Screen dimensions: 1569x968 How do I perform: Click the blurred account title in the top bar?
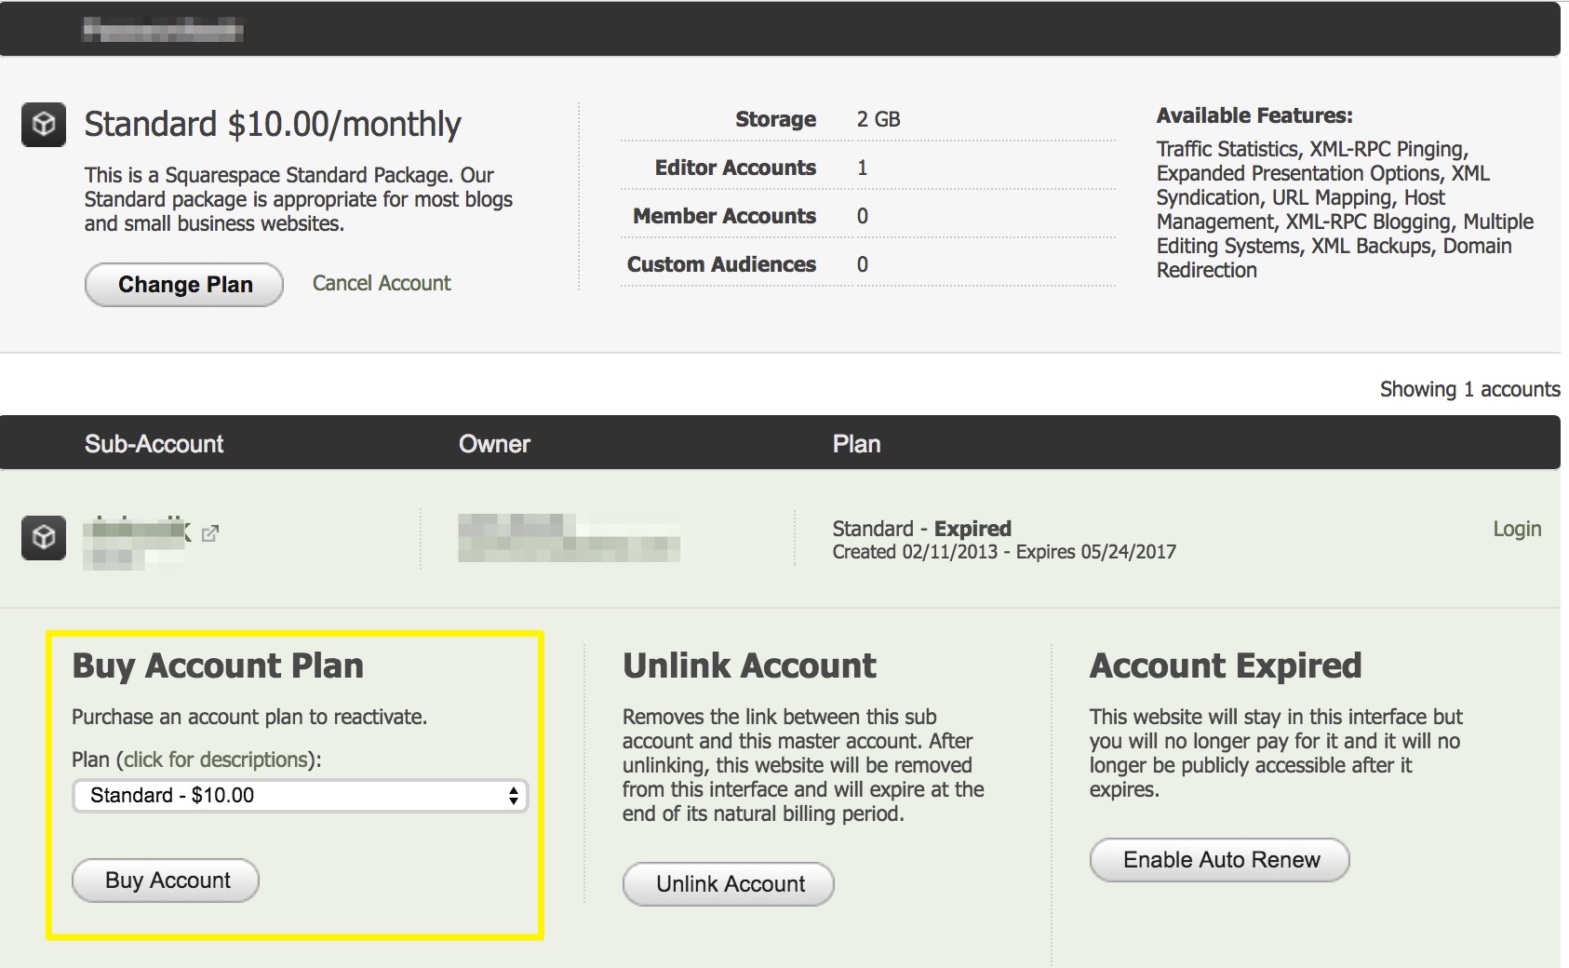(x=163, y=31)
